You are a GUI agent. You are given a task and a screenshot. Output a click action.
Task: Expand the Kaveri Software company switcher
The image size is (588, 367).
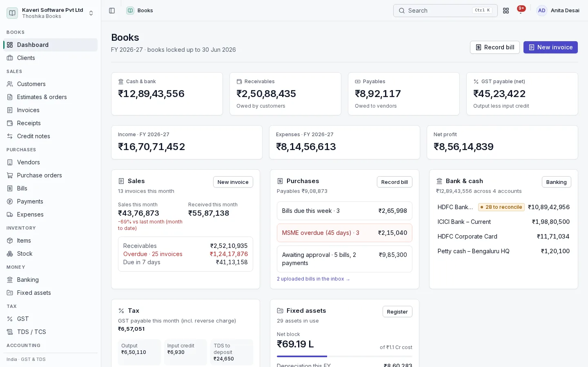click(x=51, y=13)
